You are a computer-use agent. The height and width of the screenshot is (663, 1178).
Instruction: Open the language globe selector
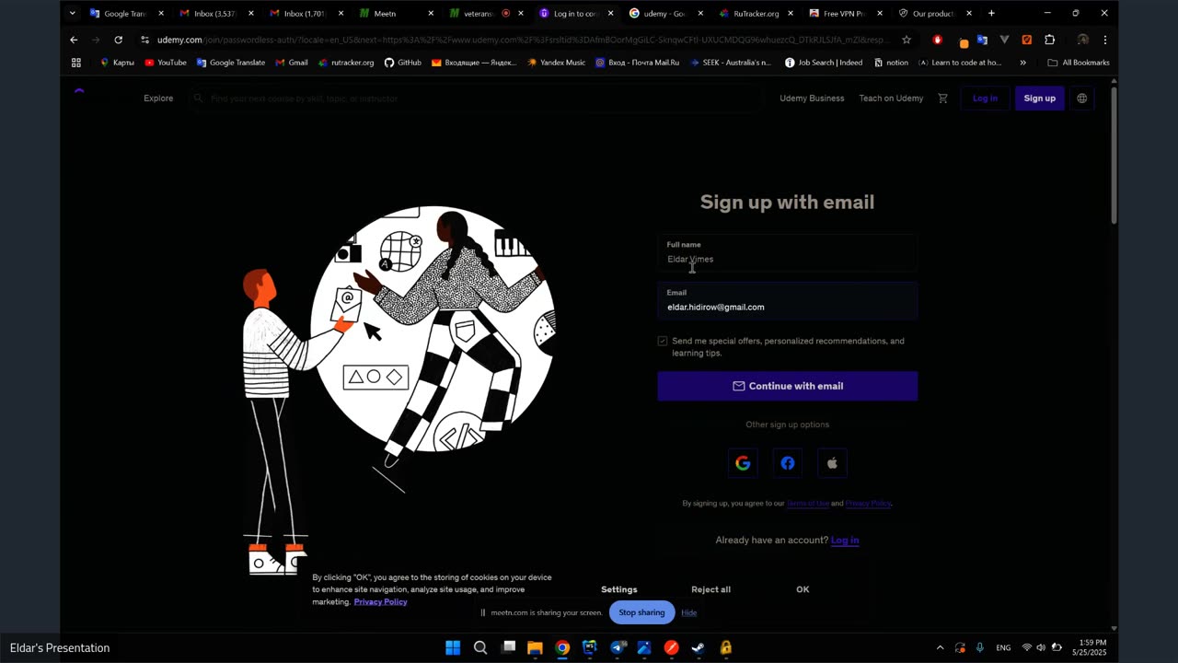[1082, 99]
